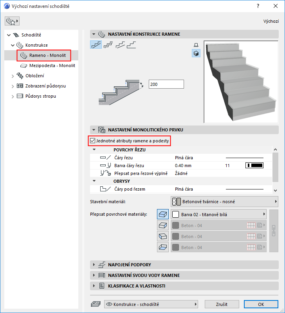Expand the Napojení podpory panel
The width and height of the screenshot is (285, 313).
tap(94, 265)
